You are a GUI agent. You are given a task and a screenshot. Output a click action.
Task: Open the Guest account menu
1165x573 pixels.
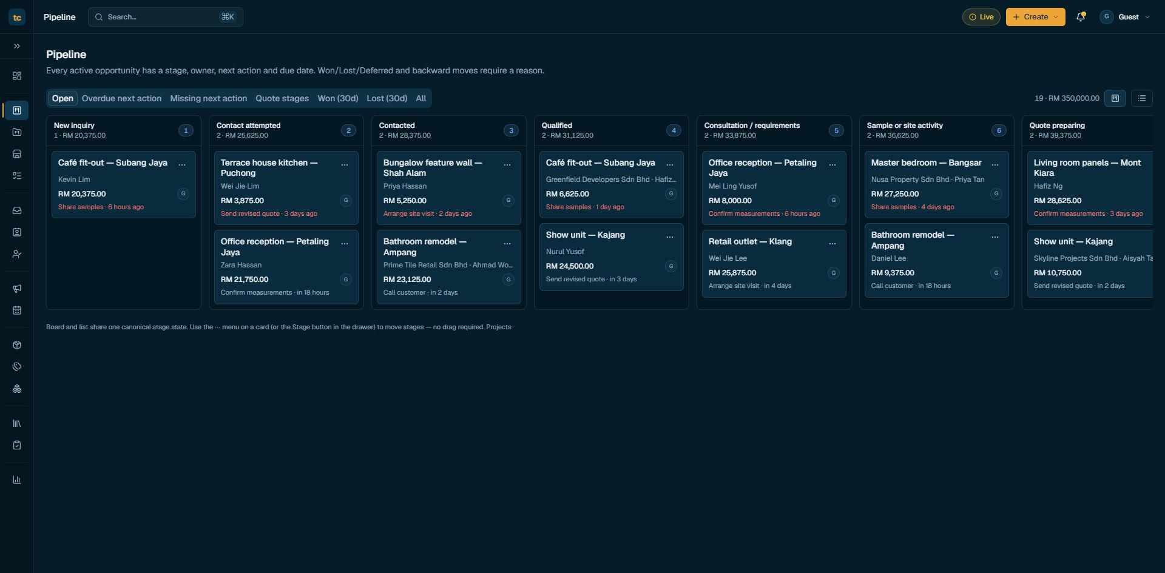click(x=1126, y=17)
